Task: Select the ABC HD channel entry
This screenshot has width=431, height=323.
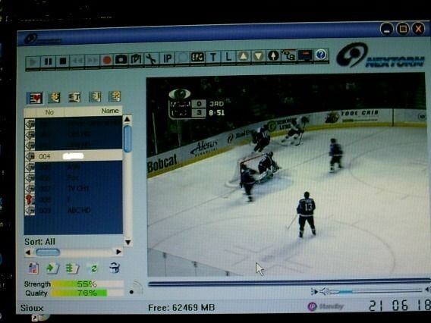Action: point(73,210)
